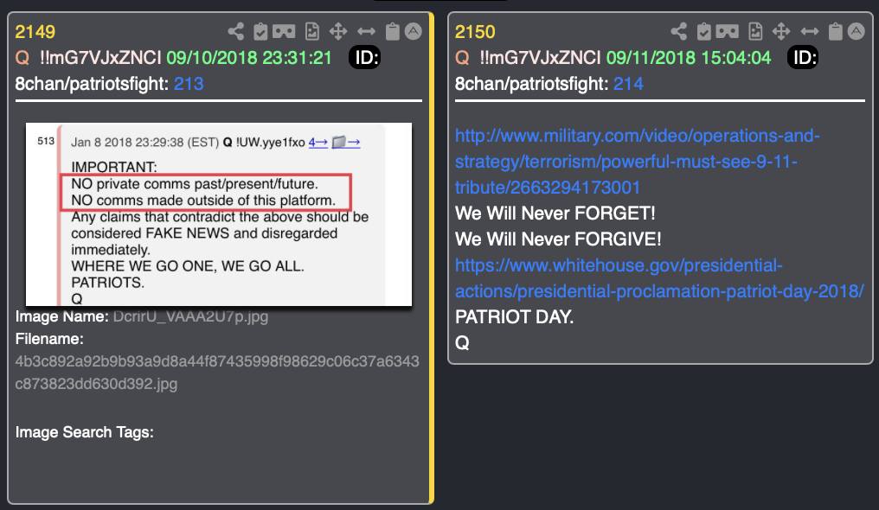The image size is (879, 510).
Task: Click the share icon on post 2150
Action: (x=679, y=31)
